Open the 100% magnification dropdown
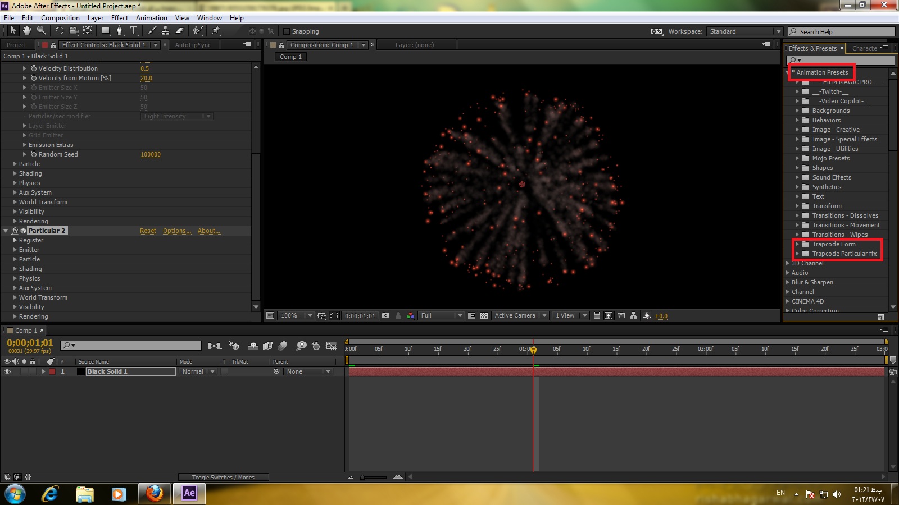 [296, 316]
